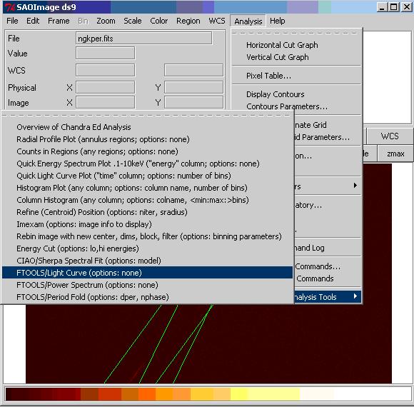This screenshot has height=407, width=414.
Task: Tear off the Analysis menu via dashed line
Action: pos(296,34)
